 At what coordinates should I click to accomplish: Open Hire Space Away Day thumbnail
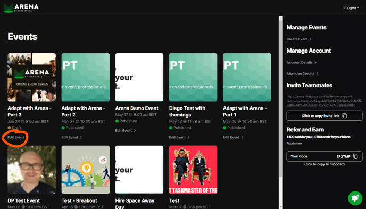tap(139, 170)
